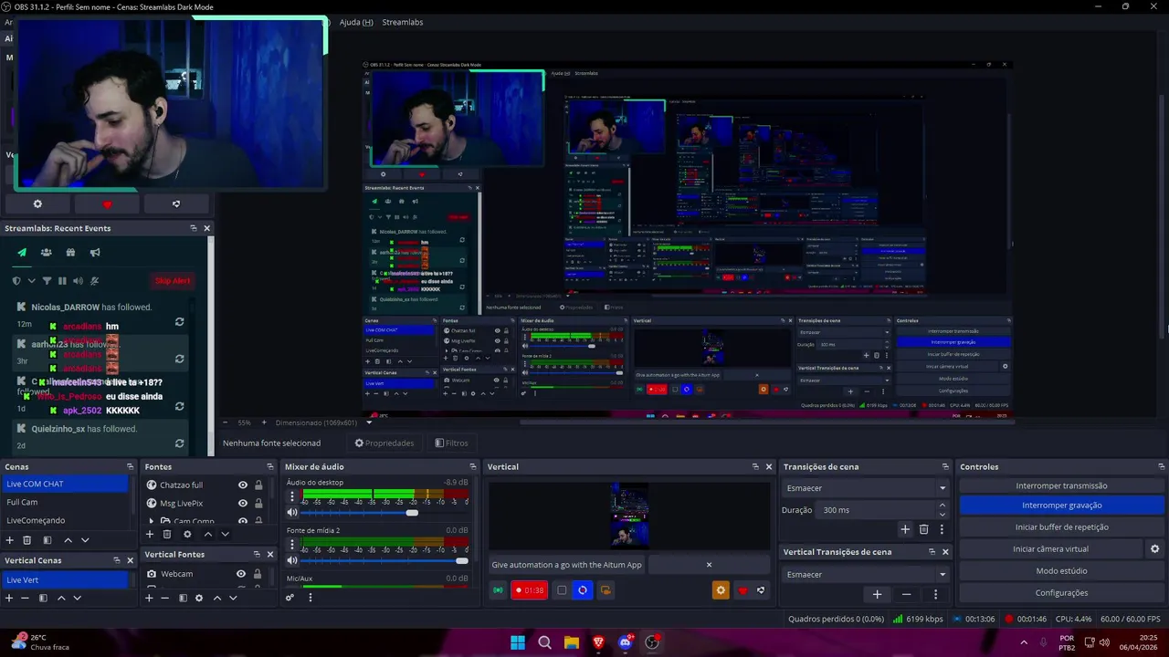Open the megaphone tab in Recent Events

[94, 253]
